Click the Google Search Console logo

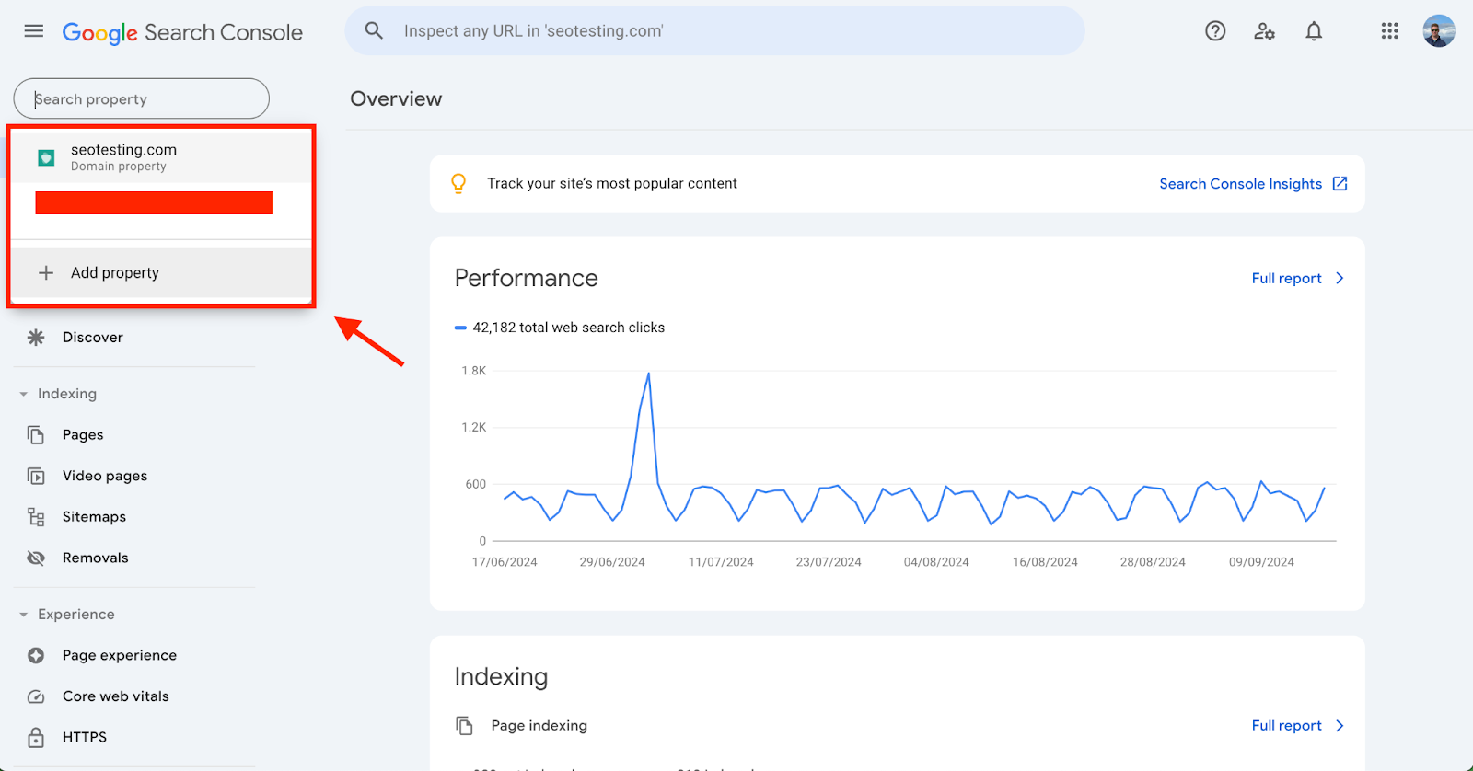coord(182,32)
